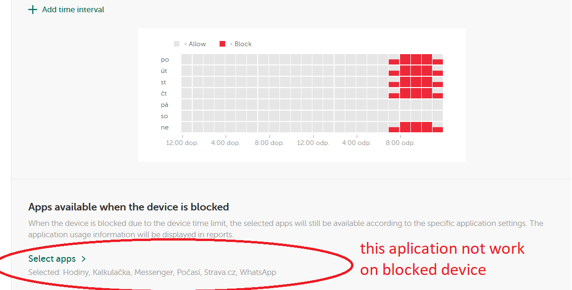Toggle the 8:00 odp. cell in ne row
This screenshot has width=572, height=290.
[x=405, y=127]
